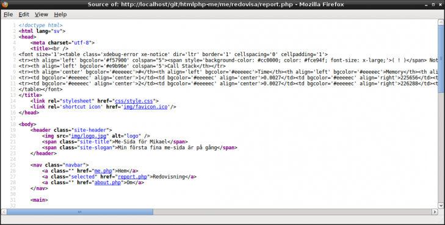The width and height of the screenshot is (445, 225).
Task: Follow the img/favicon.ico link
Action: coord(145,107)
